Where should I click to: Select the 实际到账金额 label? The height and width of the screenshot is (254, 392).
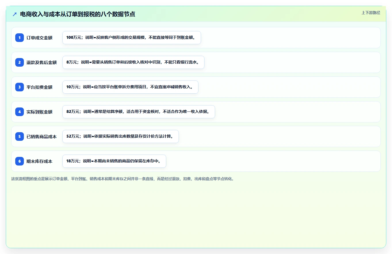pos(39,112)
